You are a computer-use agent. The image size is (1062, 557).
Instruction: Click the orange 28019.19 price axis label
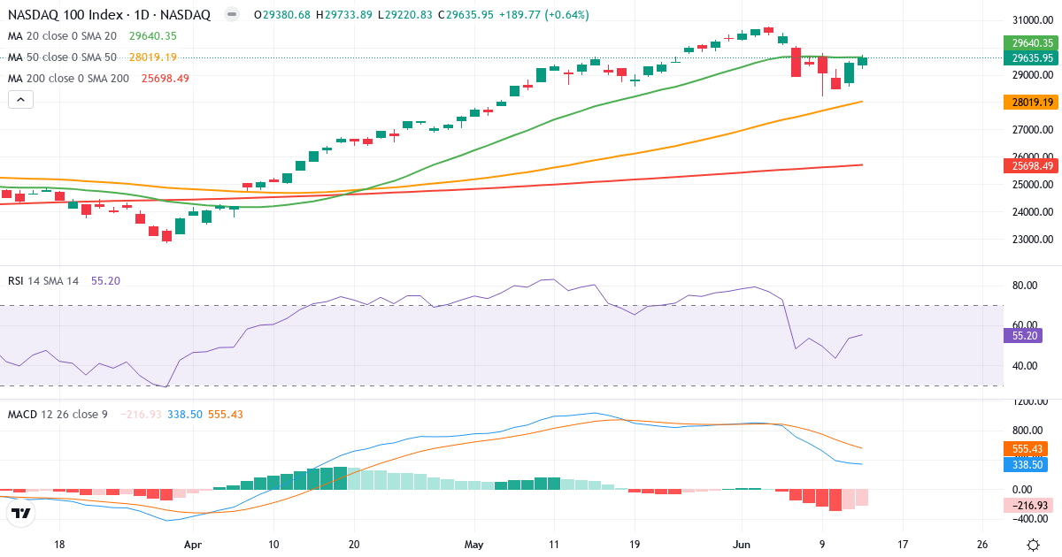point(1031,103)
